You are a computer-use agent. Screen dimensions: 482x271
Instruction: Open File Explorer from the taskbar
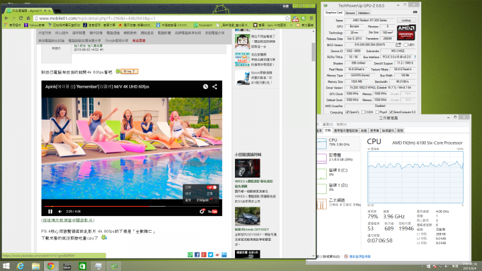click(x=35, y=266)
